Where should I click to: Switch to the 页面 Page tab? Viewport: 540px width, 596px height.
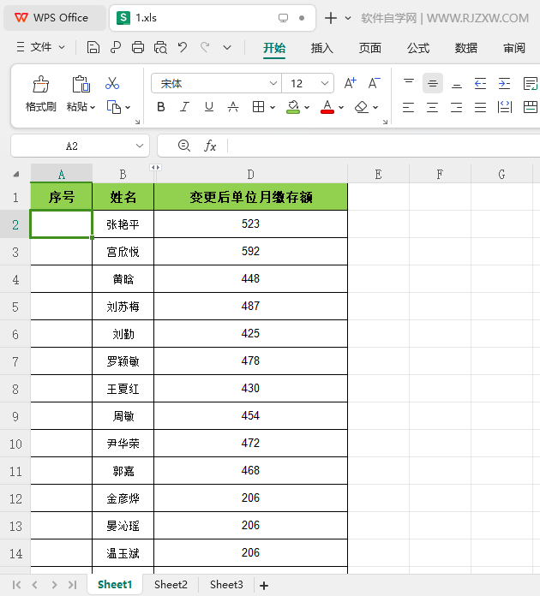(x=370, y=48)
